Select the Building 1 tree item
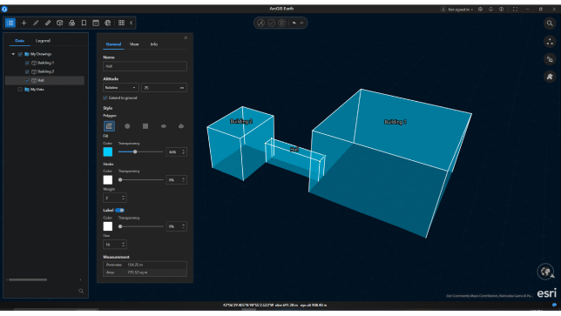 (46, 63)
